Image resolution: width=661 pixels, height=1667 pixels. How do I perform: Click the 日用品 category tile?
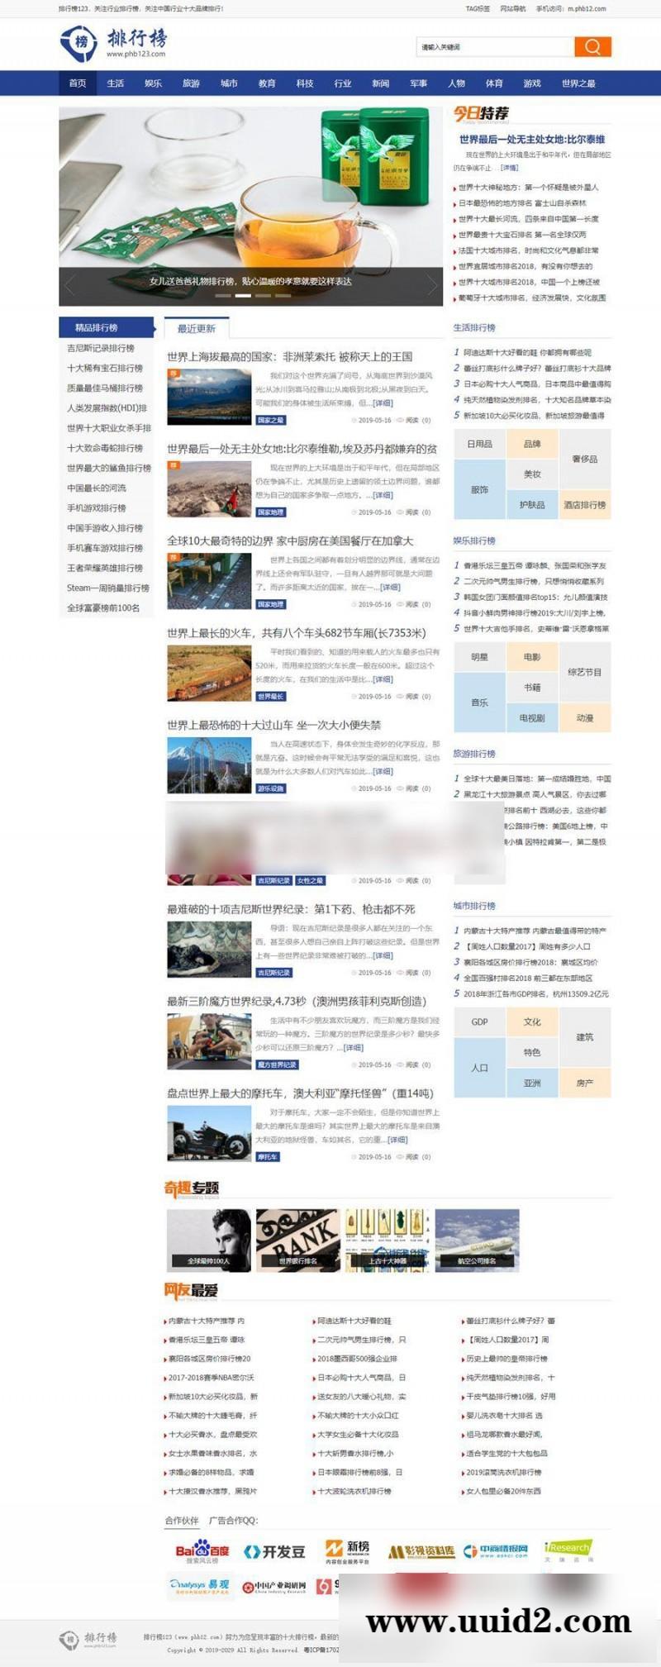click(x=479, y=444)
